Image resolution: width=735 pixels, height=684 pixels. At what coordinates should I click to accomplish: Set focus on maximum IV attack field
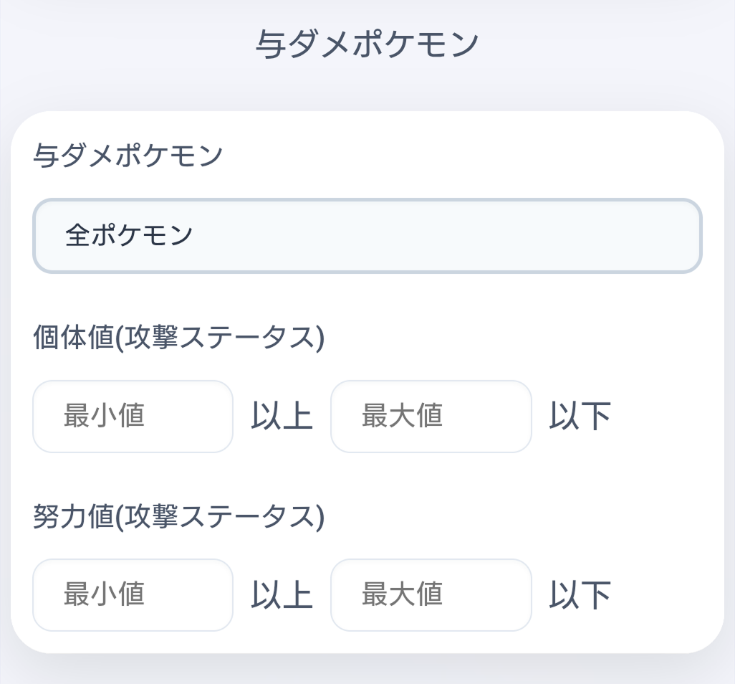click(431, 417)
